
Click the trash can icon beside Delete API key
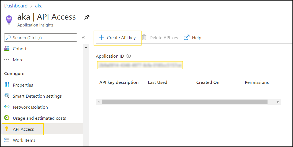144,38
